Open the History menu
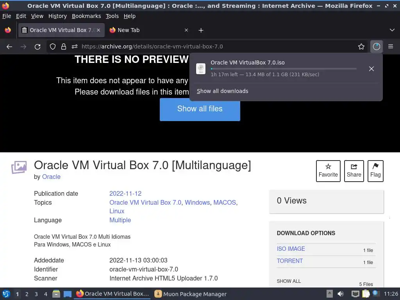Viewport: 400px width, 300px height. point(57,16)
